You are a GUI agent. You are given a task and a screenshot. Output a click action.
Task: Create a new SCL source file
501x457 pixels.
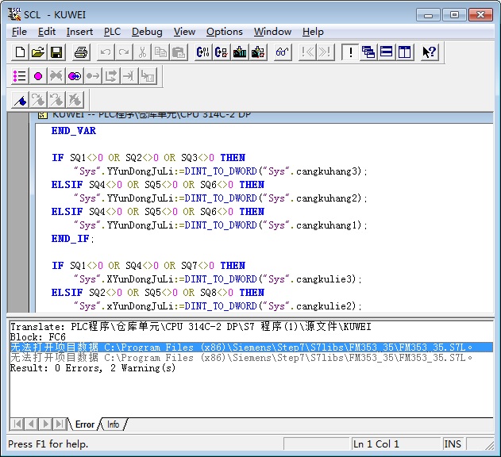[20, 52]
